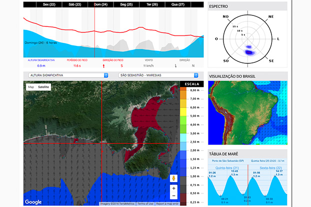Click the Street View pegman icon
This screenshot has height=207, width=311.
click(x=173, y=178)
